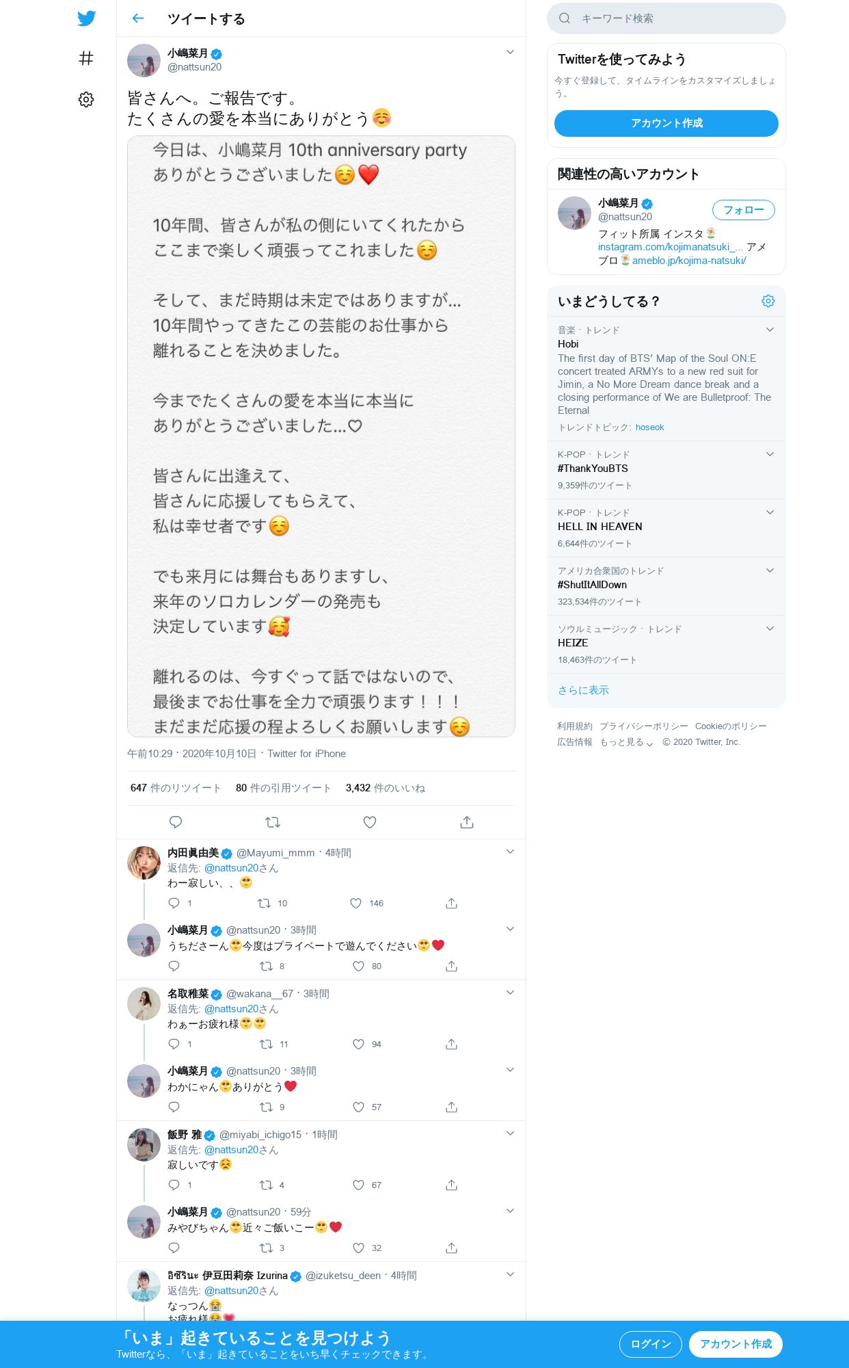Viewport: 849px width, 1368px height.
Task: Focus the キーワード検索 search field
Action: coord(666,18)
